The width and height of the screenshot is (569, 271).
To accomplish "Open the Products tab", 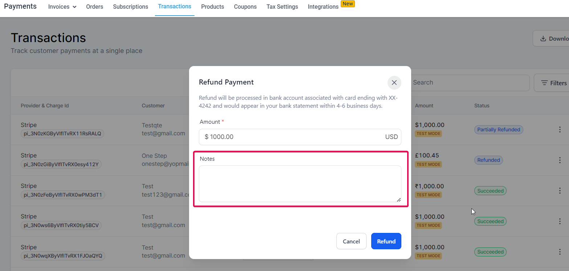I will [x=213, y=7].
